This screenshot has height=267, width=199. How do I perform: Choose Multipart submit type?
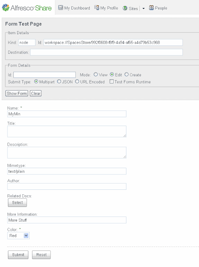point(36,81)
